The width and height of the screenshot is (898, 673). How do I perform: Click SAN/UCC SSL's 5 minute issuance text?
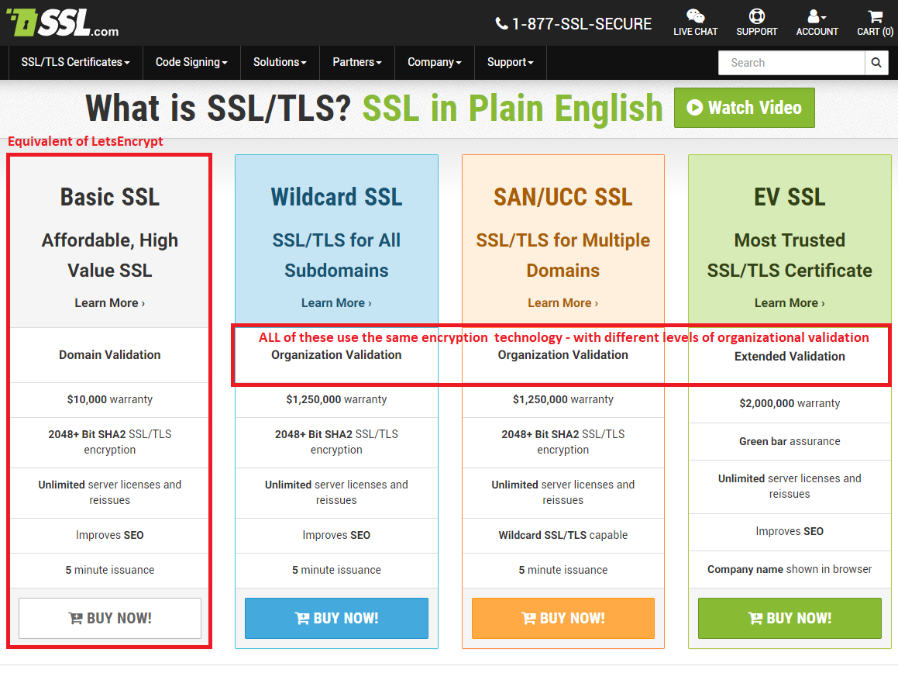click(x=563, y=570)
